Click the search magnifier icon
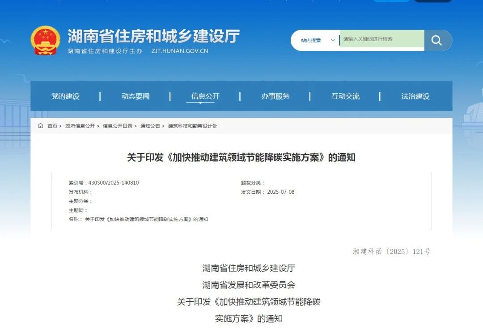The width and height of the screenshot is (483, 328). 437,40
